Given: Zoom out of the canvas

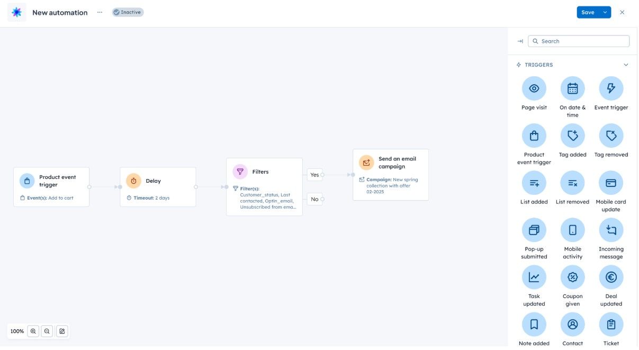Looking at the screenshot, I should point(47,331).
